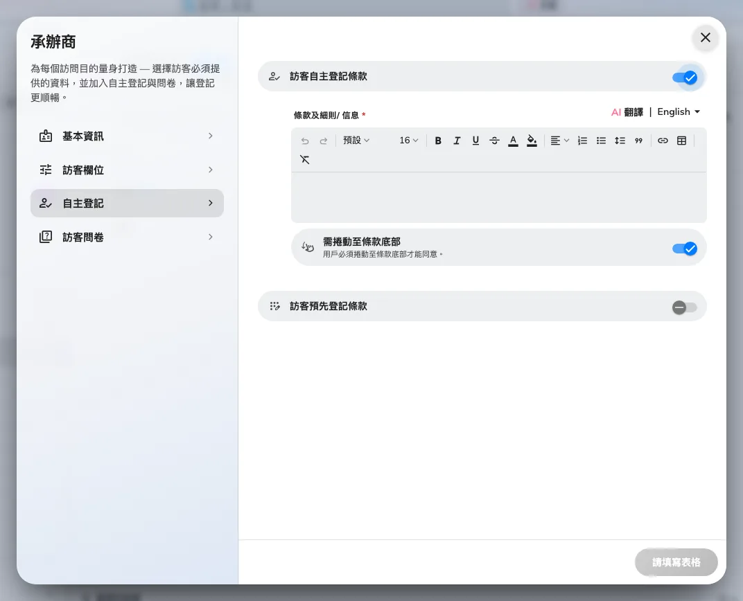Open the 基本資訊 section
This screenshot has width=743, height=601.
(x=127, y=136)
